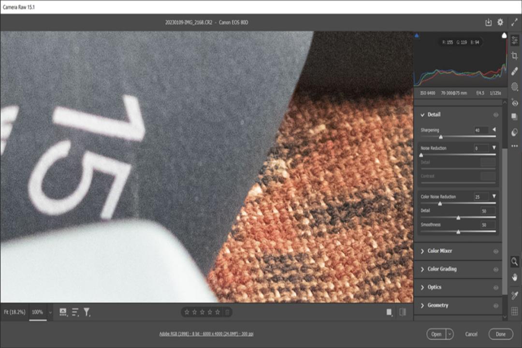Select the Hand tool

click(x=515, y=277)
